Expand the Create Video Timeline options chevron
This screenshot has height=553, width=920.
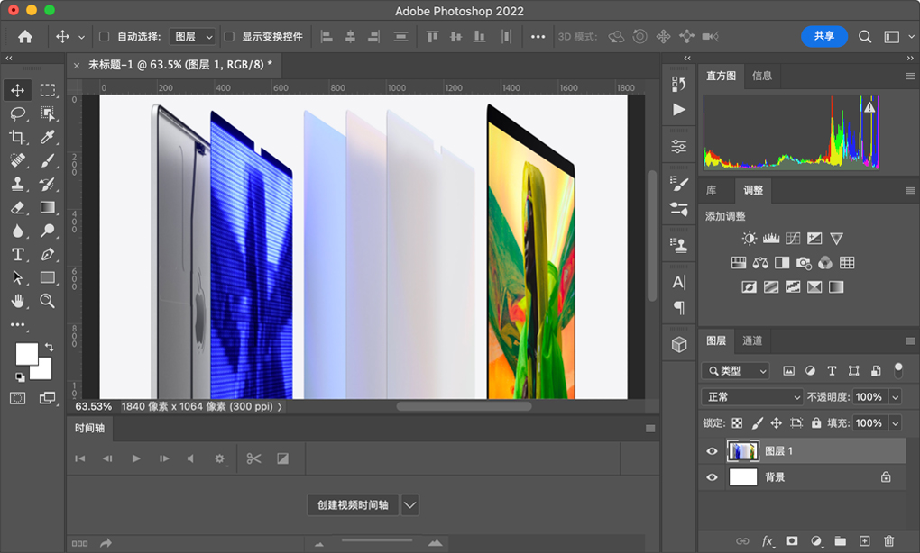pyautogui.click(x=409, y=505)
